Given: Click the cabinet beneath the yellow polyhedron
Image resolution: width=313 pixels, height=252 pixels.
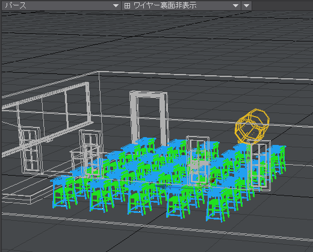Looking at the screenshot, I should (259, 165).
